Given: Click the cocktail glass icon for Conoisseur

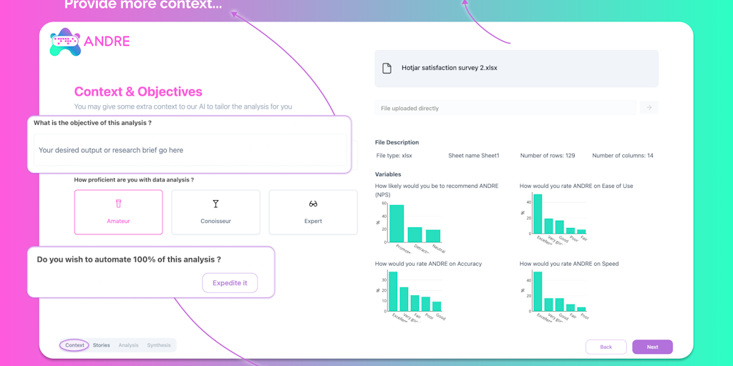Looking at the screenshot, I should pyautogui.click(x=215, y=204).
